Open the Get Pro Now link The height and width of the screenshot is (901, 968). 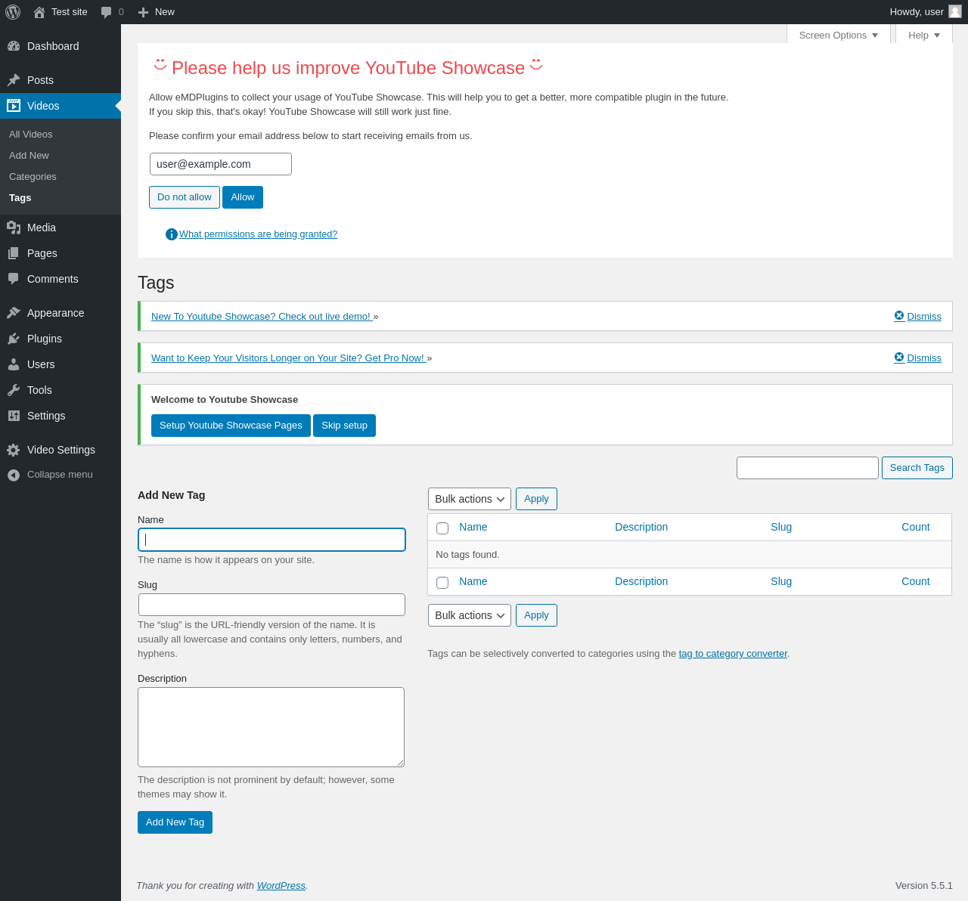pos(287,358)
